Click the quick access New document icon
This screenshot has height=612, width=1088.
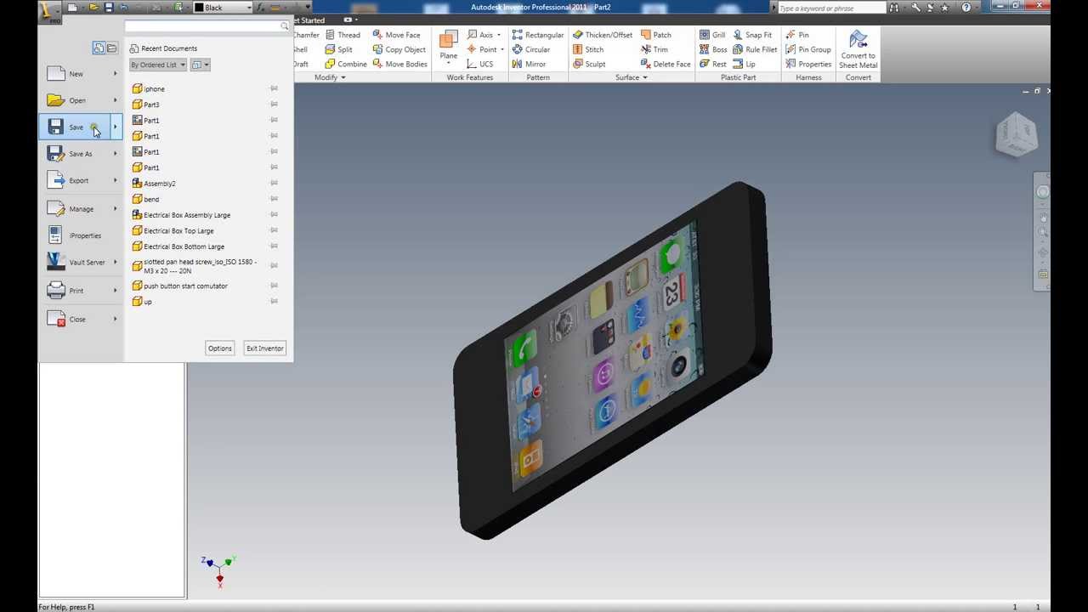[x=74, y=8]
